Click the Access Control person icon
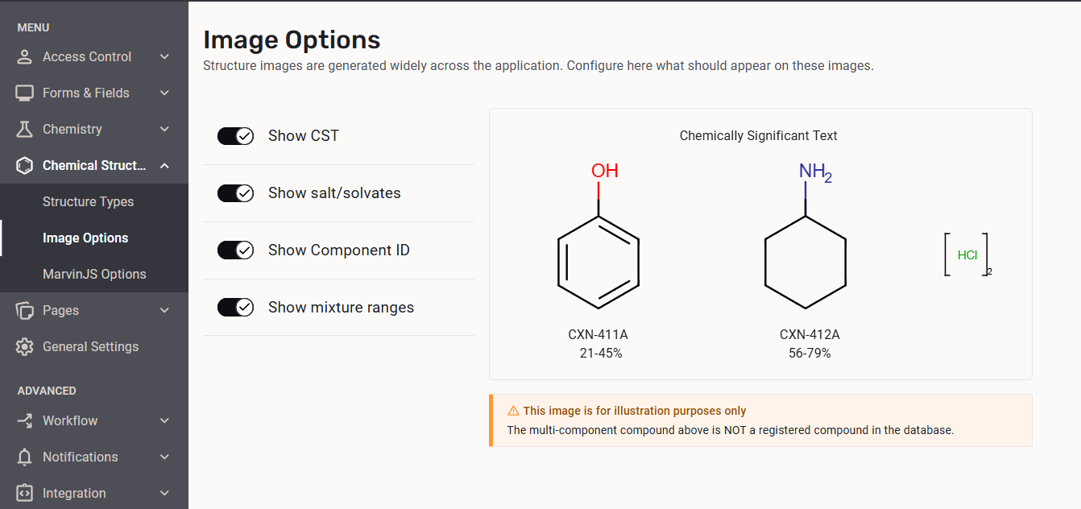1081x509 pixels. (24, 56)
